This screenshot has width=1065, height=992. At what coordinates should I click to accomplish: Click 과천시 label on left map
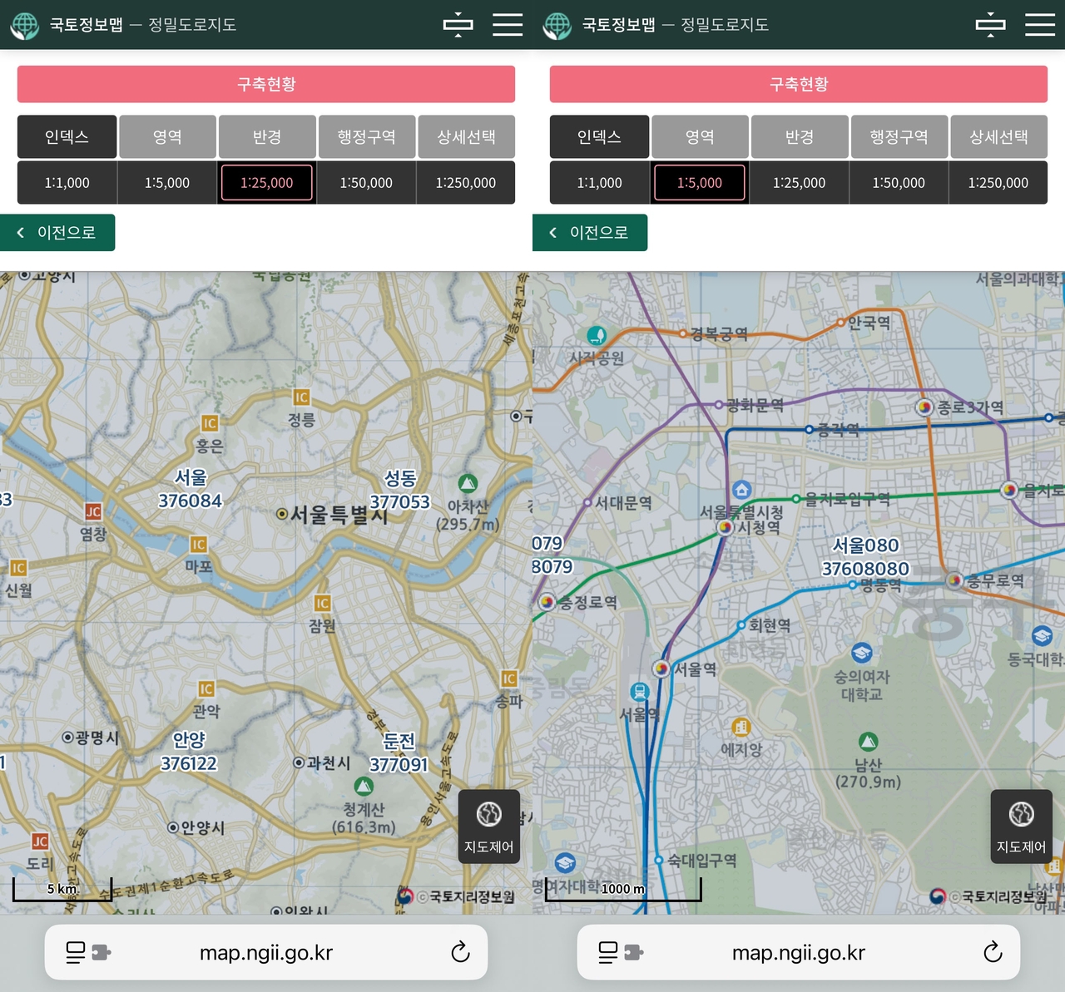(x=329, y=763)
